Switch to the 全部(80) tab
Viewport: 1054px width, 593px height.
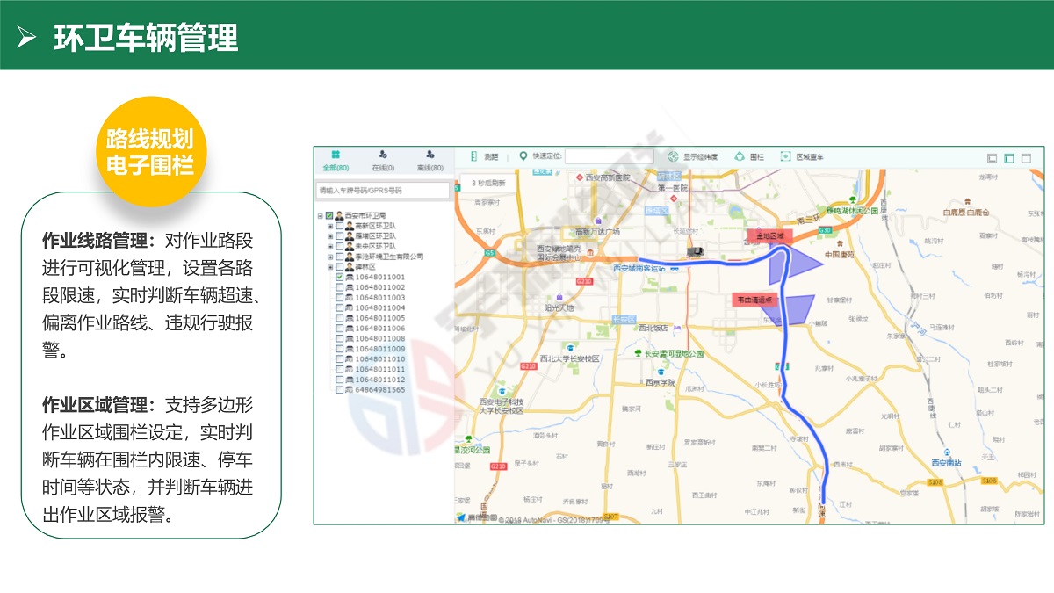point(336,161)
